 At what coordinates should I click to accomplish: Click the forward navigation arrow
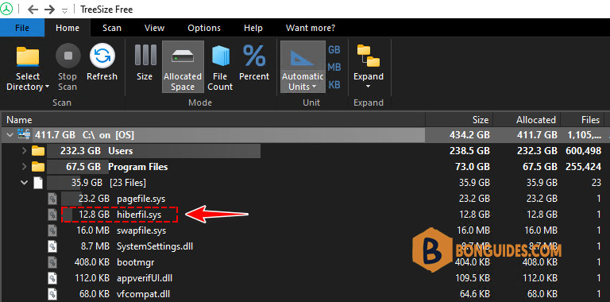49,10
